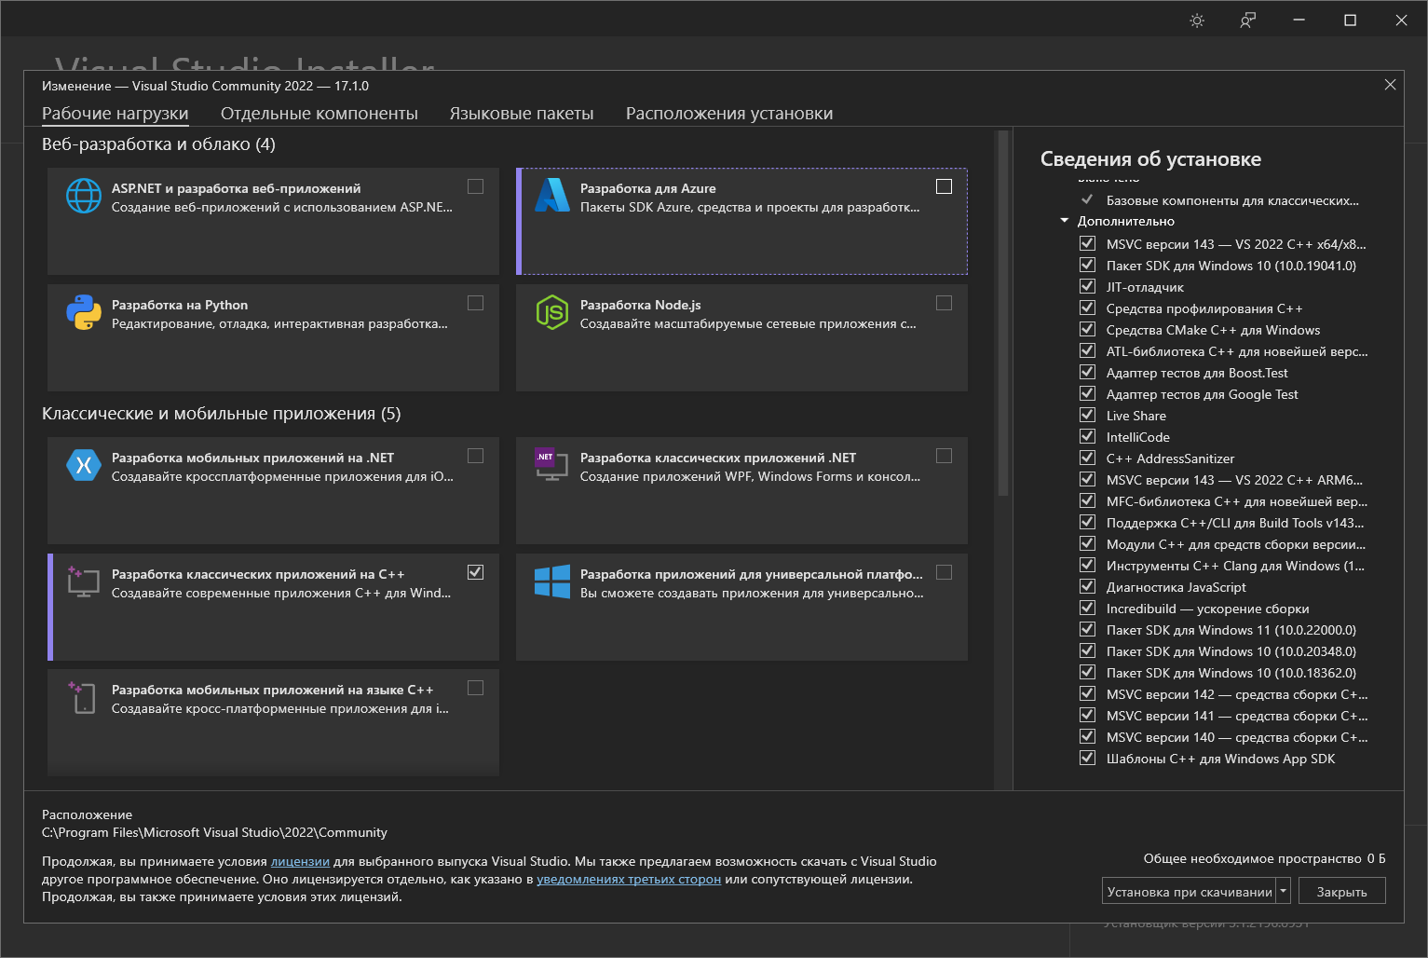Click the ASP.NET globe icon
1428x958 pixels.
tap(84, 196)
